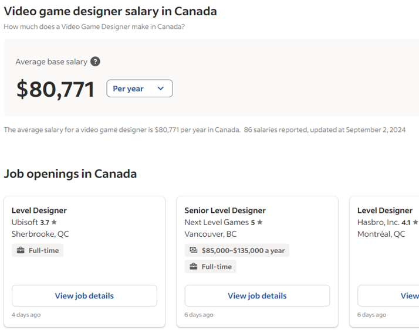Click briefcase icon in Senior Level Designer card
This screenshot has width=419, height=330.
(193, 267)
